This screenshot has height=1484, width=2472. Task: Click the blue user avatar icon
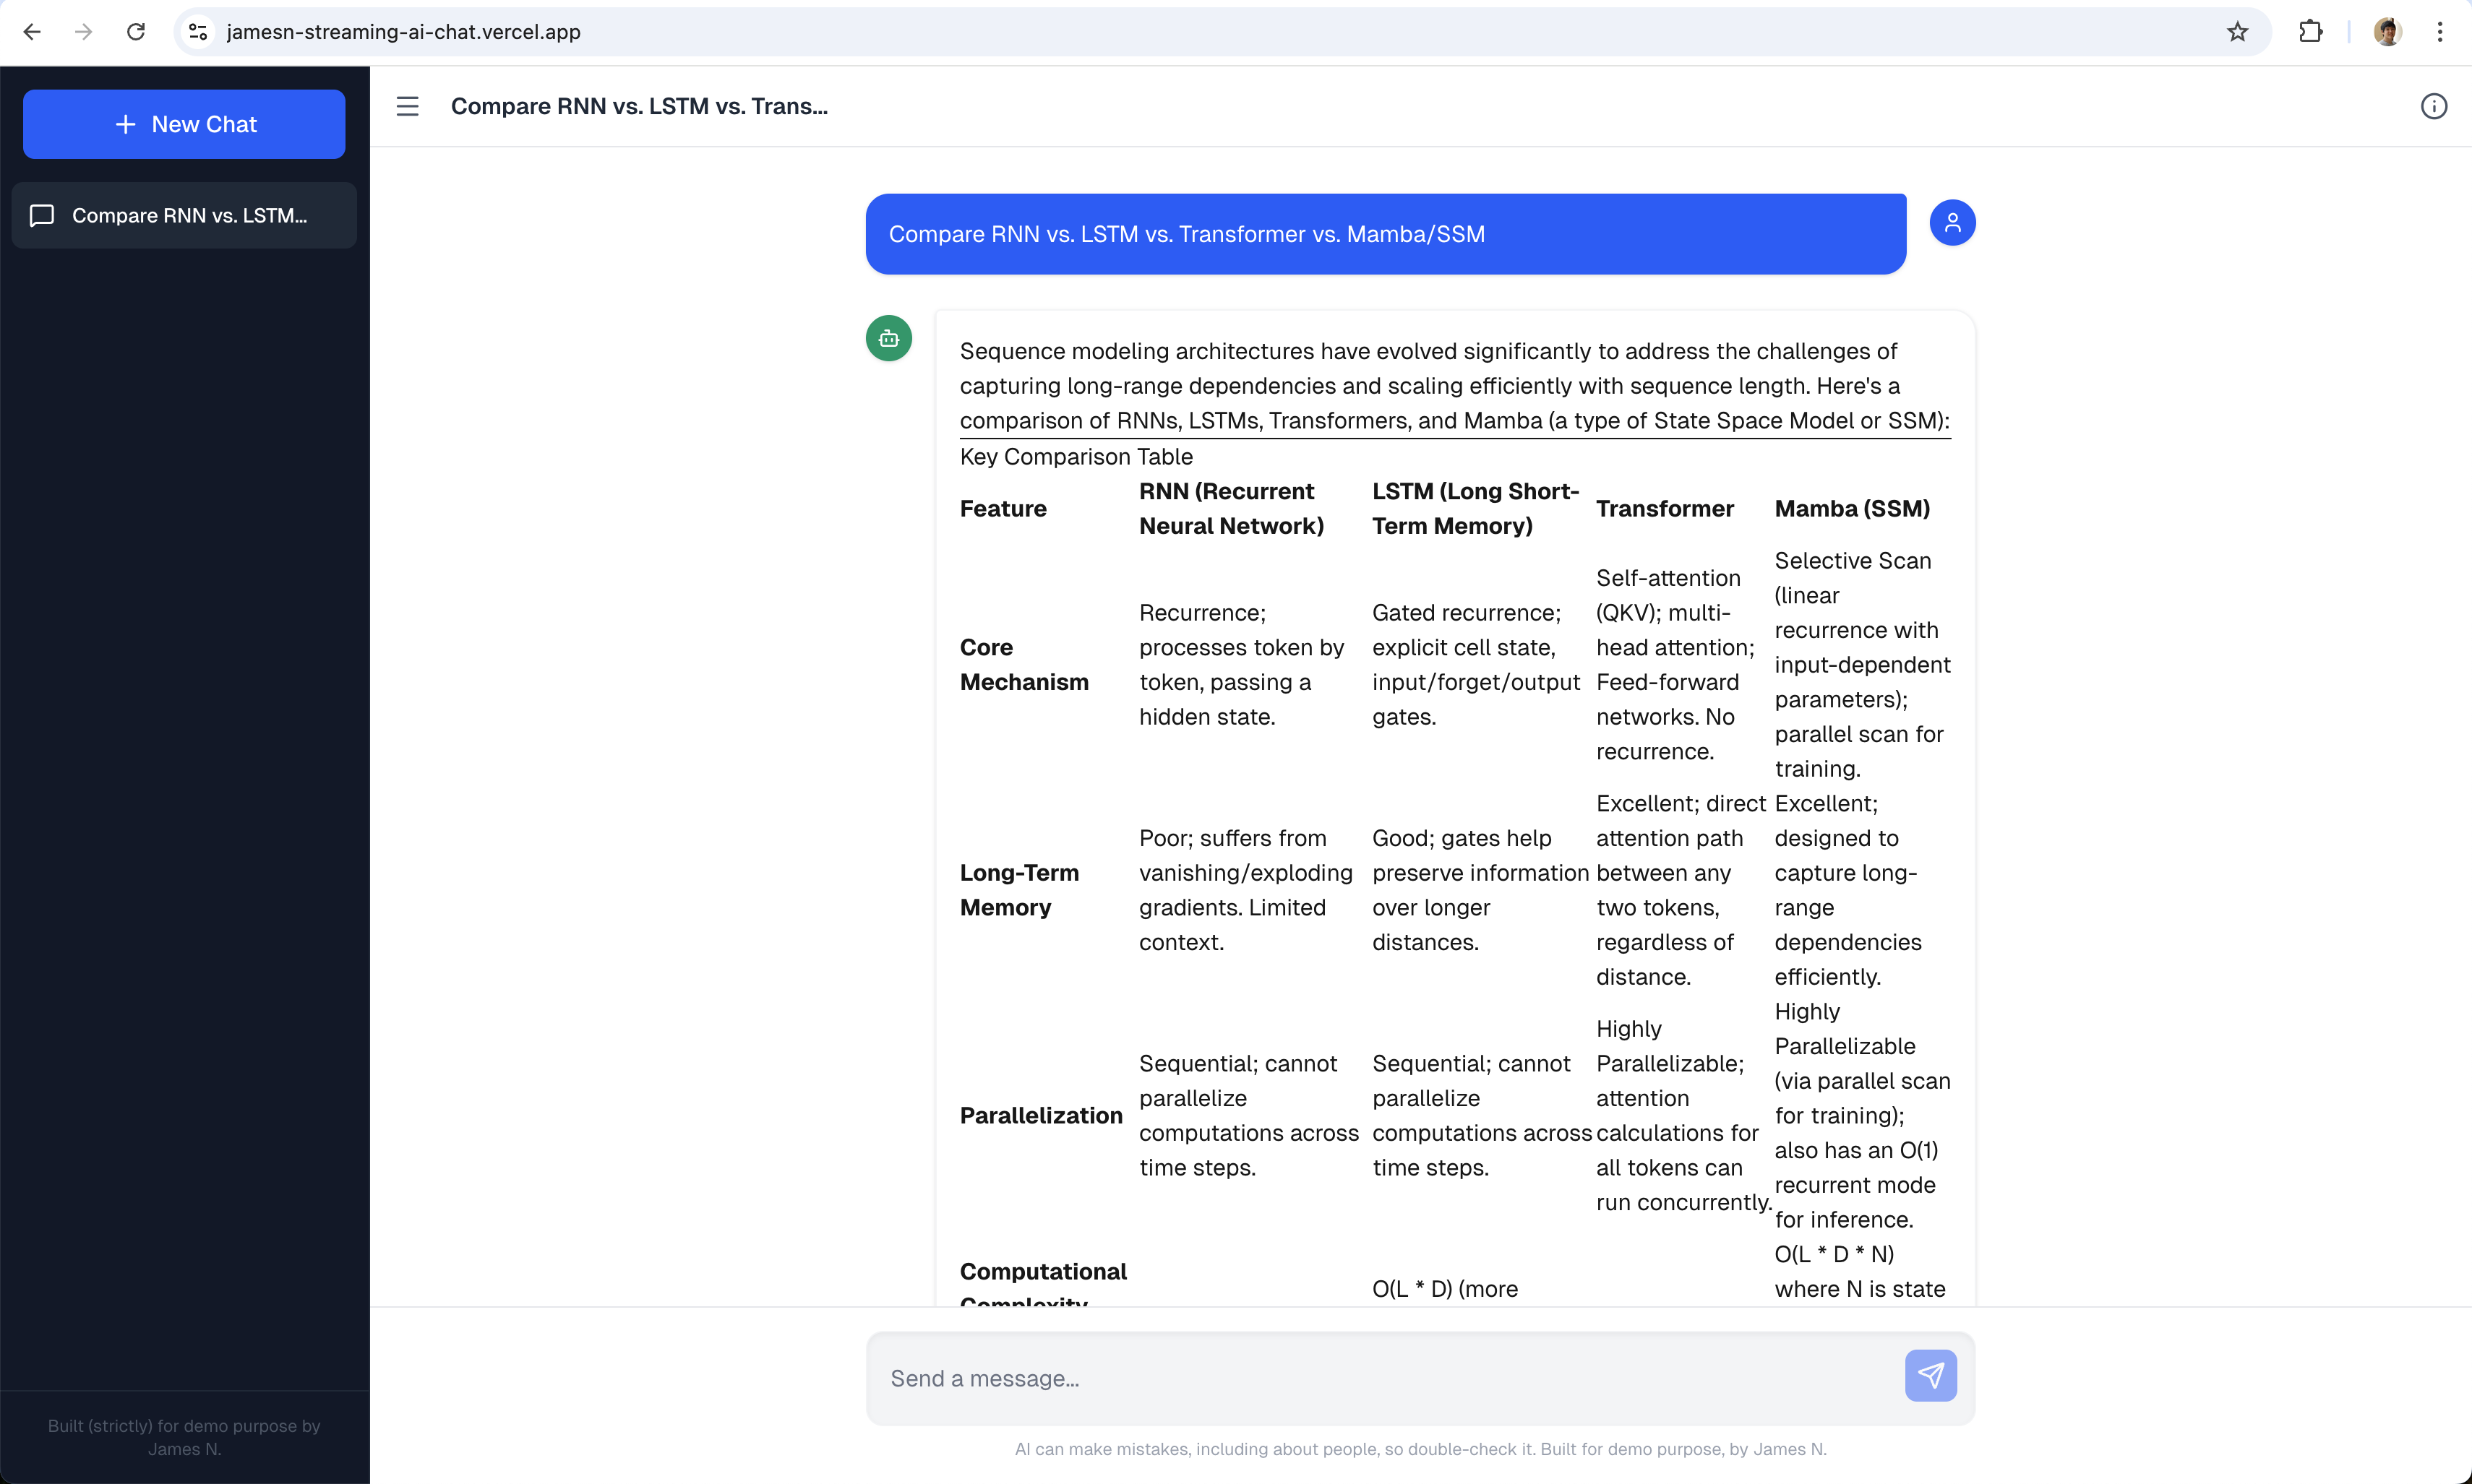1952,222
